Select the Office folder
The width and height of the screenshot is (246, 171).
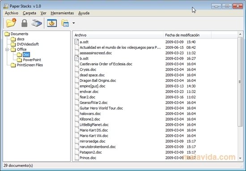21,49
